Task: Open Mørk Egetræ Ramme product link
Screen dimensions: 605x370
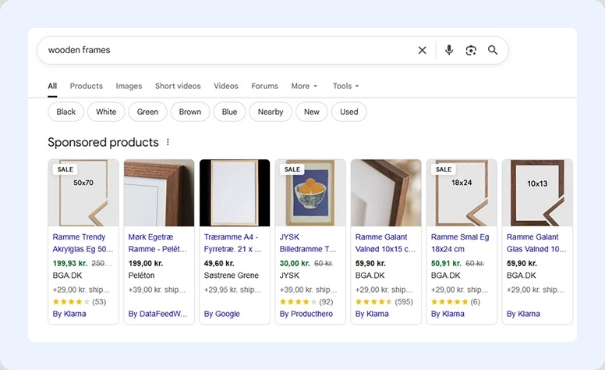Action: (157, 243)
